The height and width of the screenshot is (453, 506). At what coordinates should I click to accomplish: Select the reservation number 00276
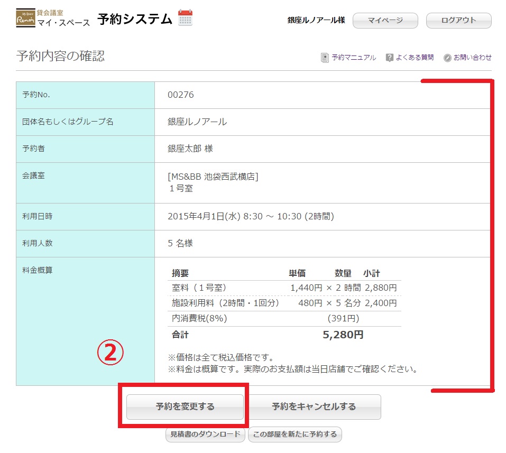tap(181, 95)
